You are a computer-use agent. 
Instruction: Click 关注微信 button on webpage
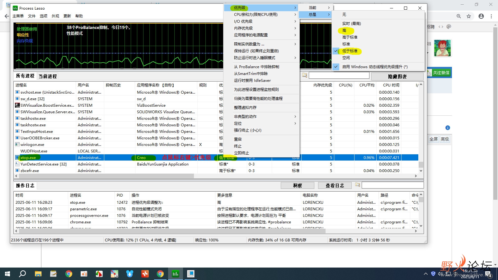tap(439, 73)
